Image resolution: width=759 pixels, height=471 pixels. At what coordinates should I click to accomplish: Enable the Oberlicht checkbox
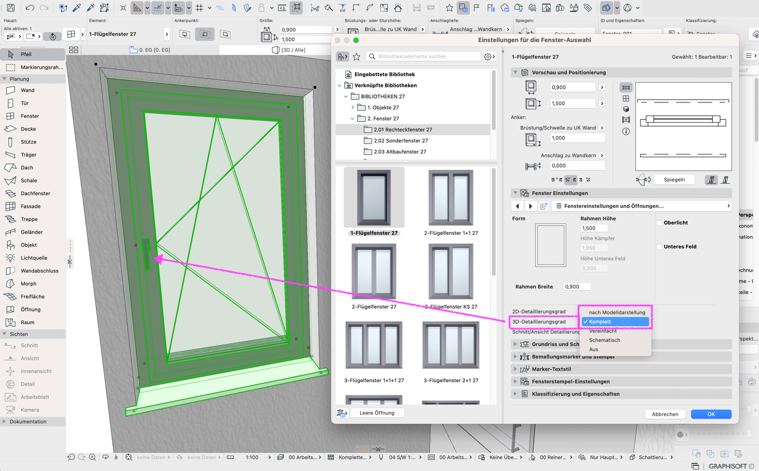[659, 223]
